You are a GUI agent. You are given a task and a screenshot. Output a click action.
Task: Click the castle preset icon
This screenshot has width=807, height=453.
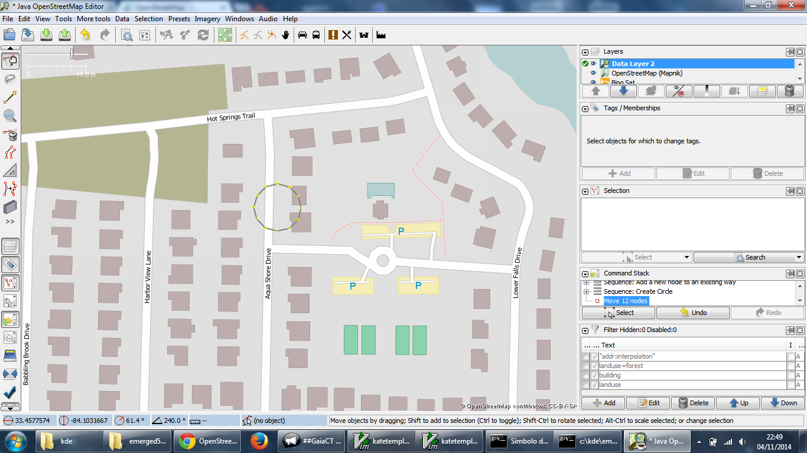(x=364, y=35)
